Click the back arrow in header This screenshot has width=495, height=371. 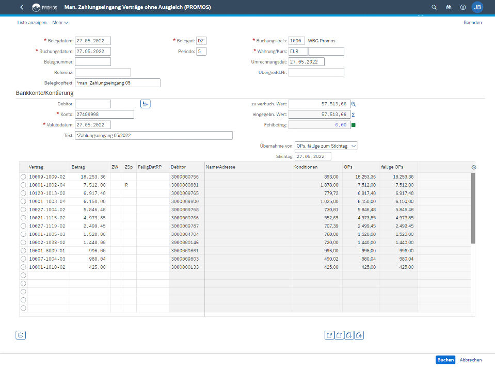[x=21, y=7]
